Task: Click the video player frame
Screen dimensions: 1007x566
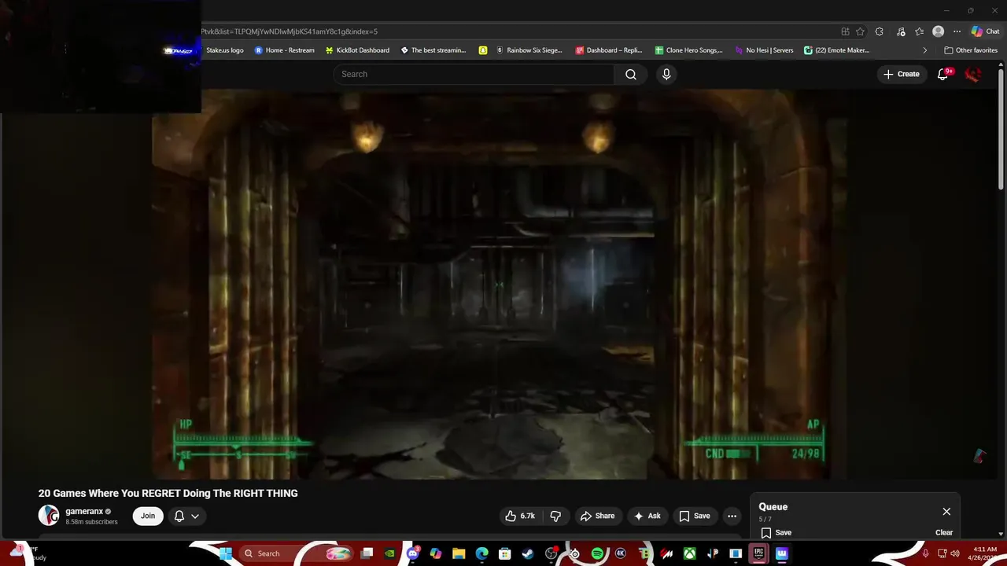Action: click(498, 284)
